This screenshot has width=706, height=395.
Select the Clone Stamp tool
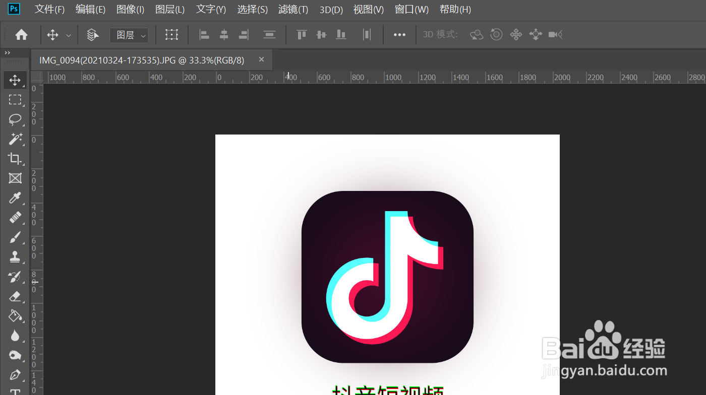click(15, 257)
